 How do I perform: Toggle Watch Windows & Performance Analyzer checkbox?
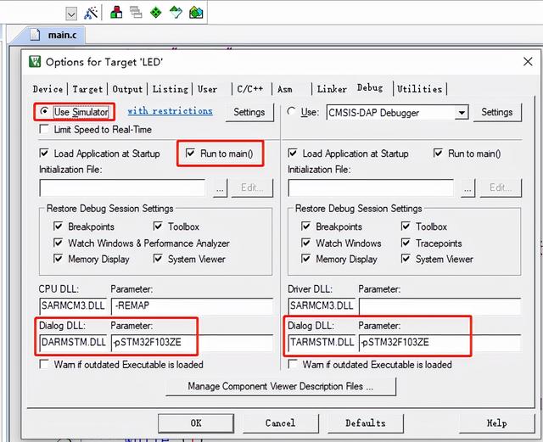point(59,243)
